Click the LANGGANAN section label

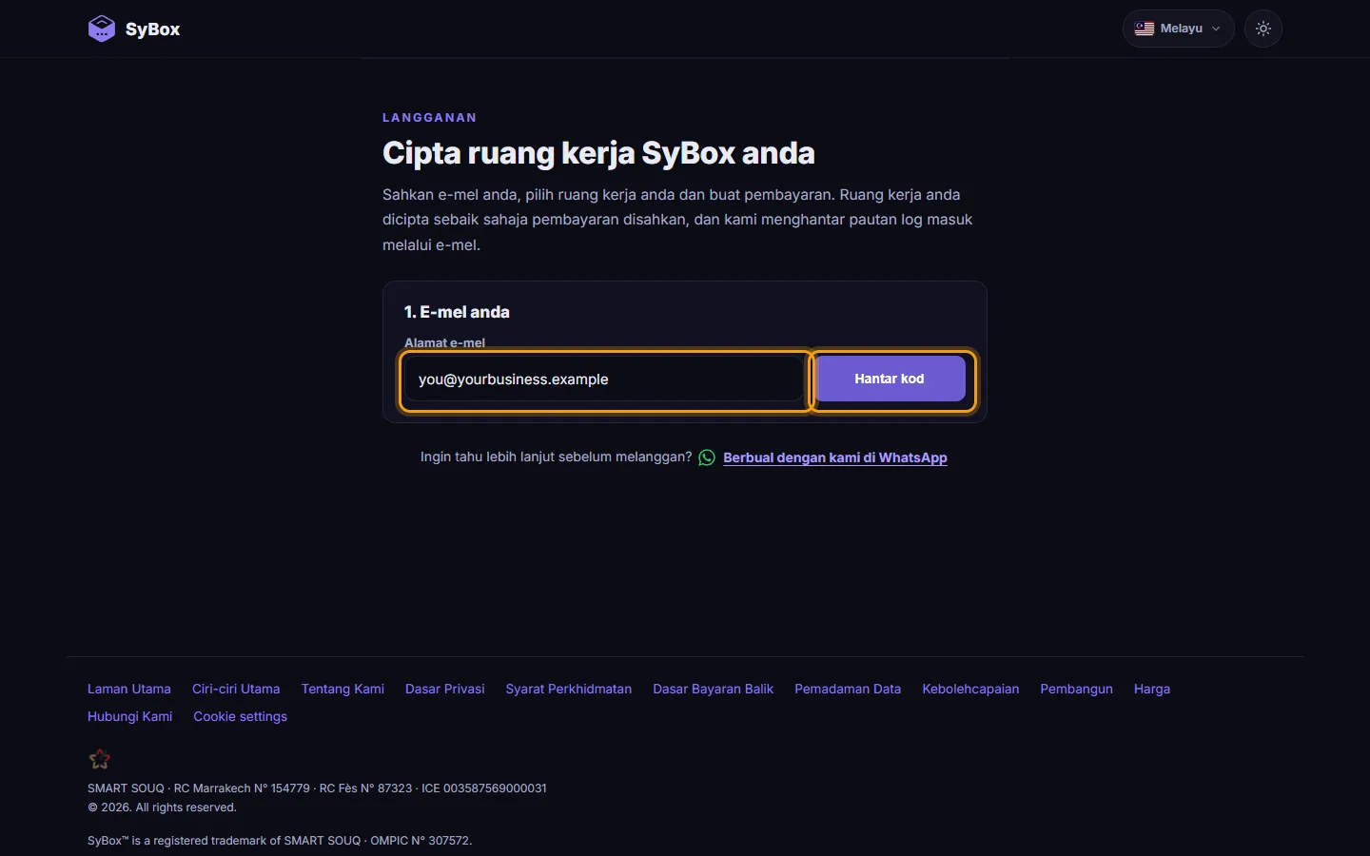(x=430, y=118)
